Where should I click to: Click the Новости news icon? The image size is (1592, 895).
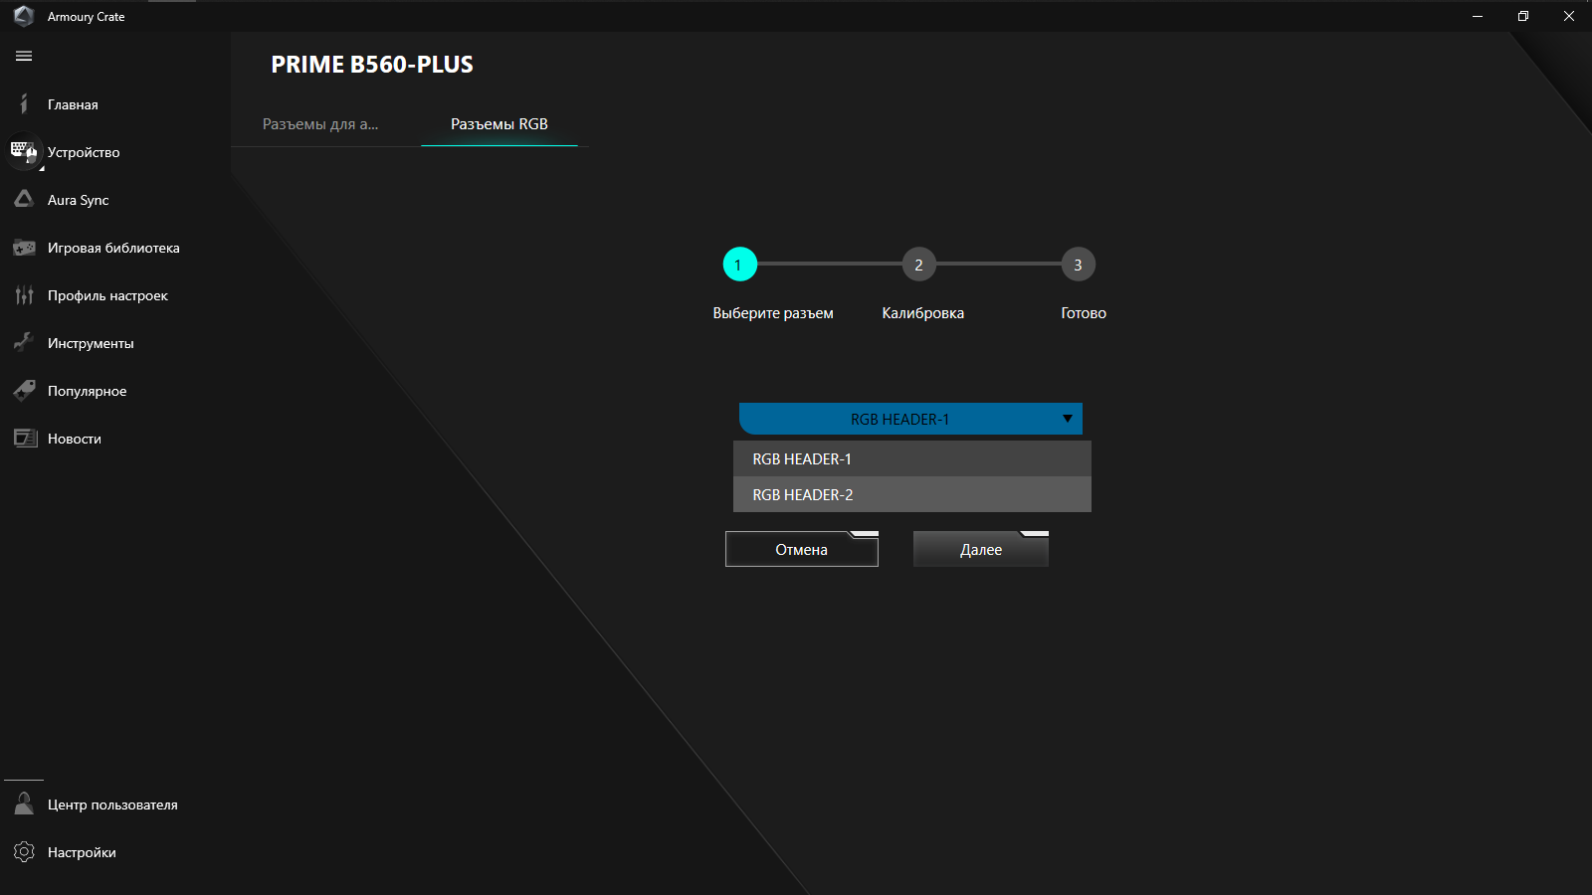[24, 439]
